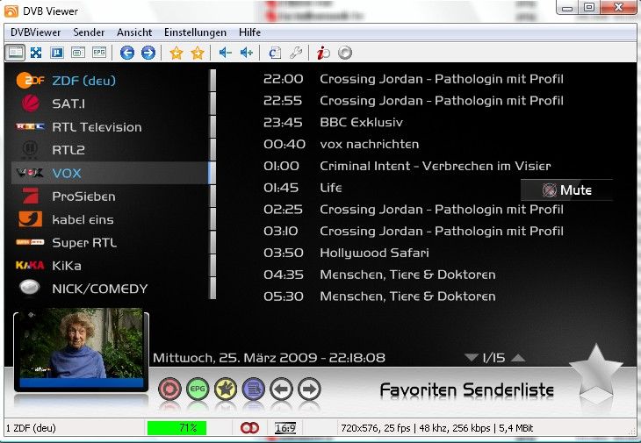Viewport: 641px width, 443px height.
Task: Click the fullscreen toolbar icon
Action: (36, 53)
